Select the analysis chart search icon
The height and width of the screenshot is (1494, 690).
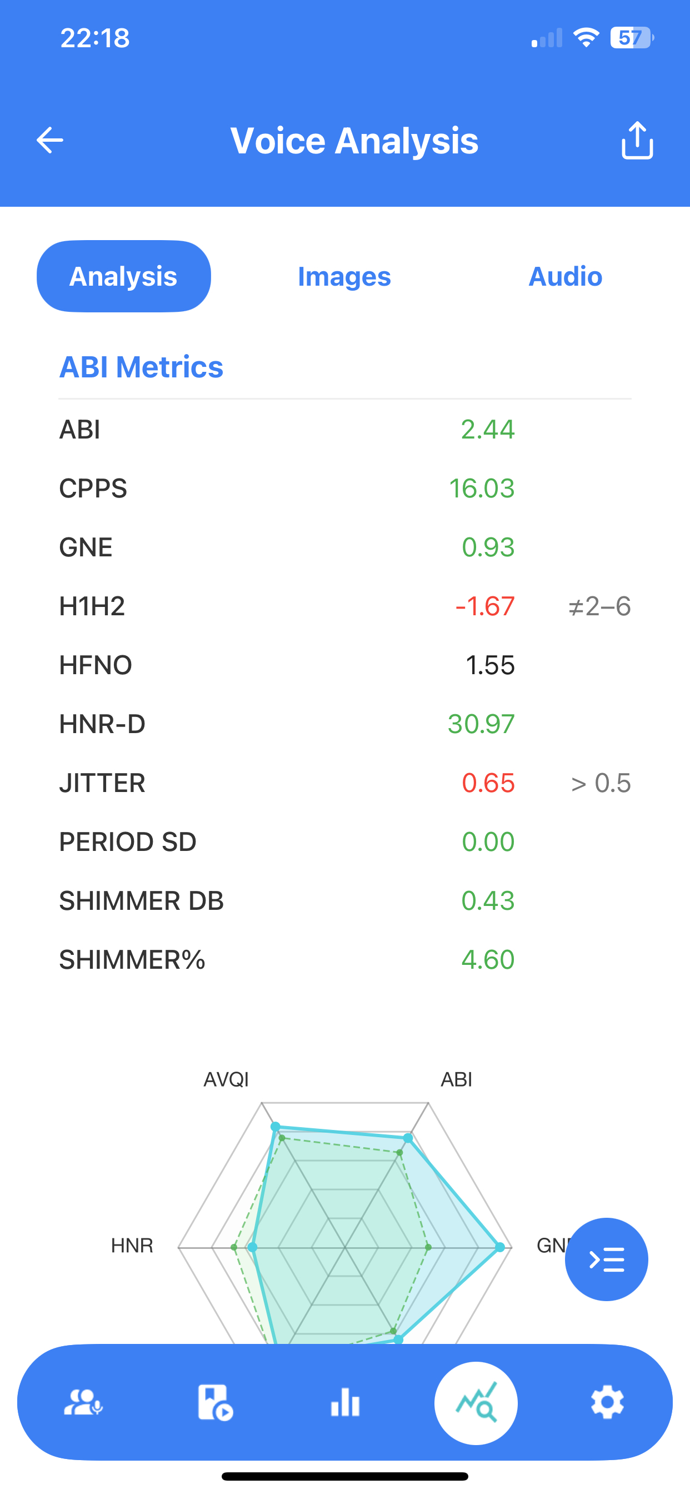coord(476,1403)
